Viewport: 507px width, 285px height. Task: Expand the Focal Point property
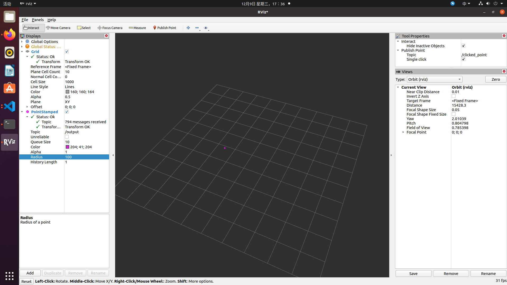tap(403, 132)
